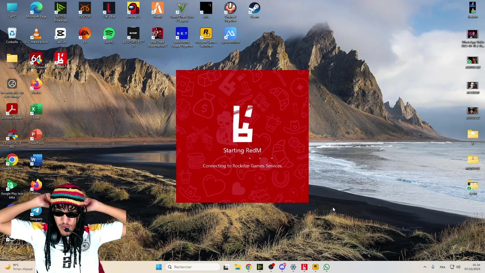The width and height of the screenshot is (485, 273).
Task: Click the Among Us desktop icon
Action: tap(133, 10)
